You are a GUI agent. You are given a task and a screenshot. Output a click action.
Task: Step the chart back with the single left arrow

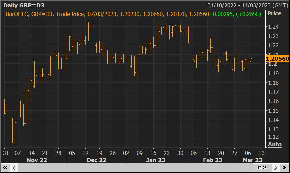pos(14,168)
